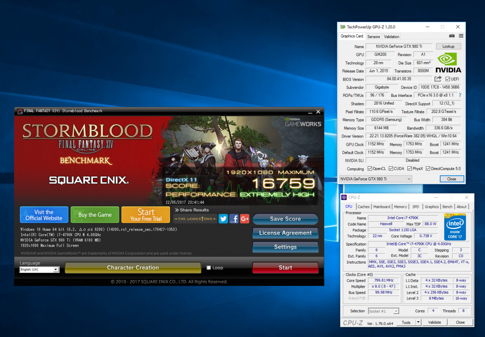Click the NVIDIA GameWorks logo
This screenshot has height=337, width=485.
(303, 122)
